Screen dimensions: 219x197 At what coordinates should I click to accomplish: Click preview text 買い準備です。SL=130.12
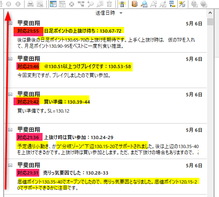pyautogui.click(x=43, y=111)
